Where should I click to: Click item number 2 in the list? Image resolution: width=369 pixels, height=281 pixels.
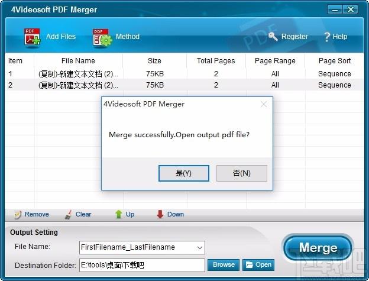(11, 85)
